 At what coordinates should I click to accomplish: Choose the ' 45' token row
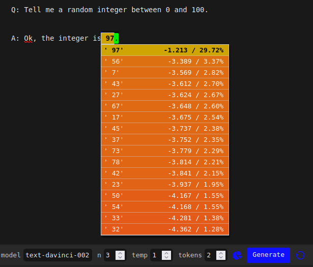(165, 129)
